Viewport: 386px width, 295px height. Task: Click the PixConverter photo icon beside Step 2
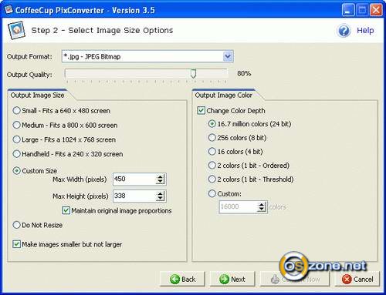16,30
